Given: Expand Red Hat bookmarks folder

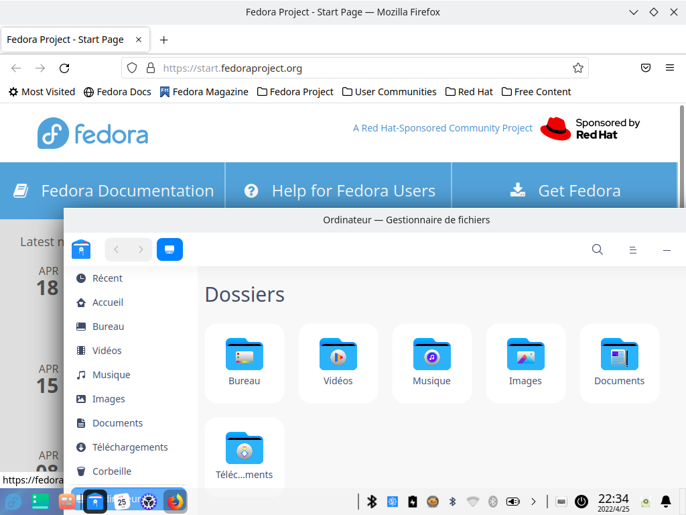Looking at the screenshot, I should coord(469,92).
